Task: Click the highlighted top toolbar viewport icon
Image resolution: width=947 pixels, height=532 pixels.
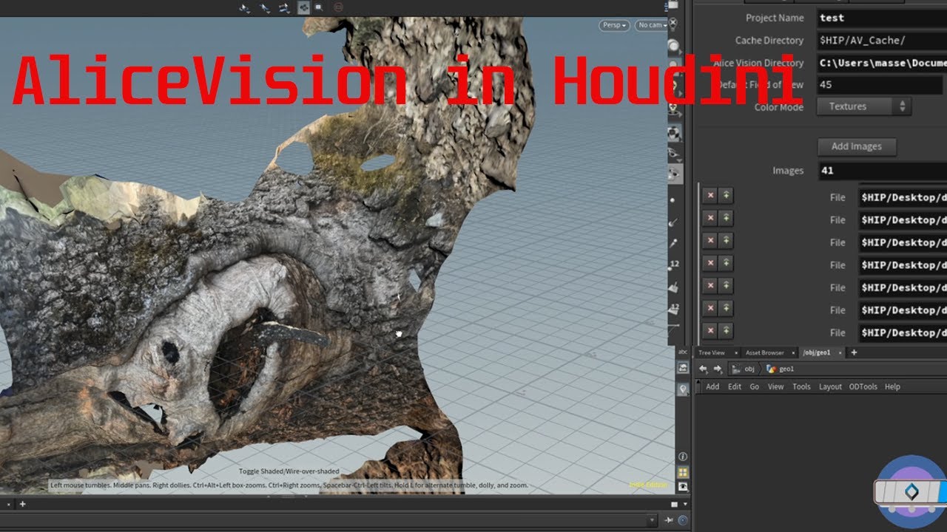Action: [x=303, y=7]
